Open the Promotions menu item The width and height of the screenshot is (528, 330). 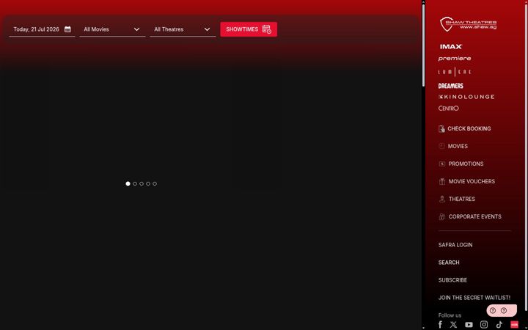pos(466,164)
